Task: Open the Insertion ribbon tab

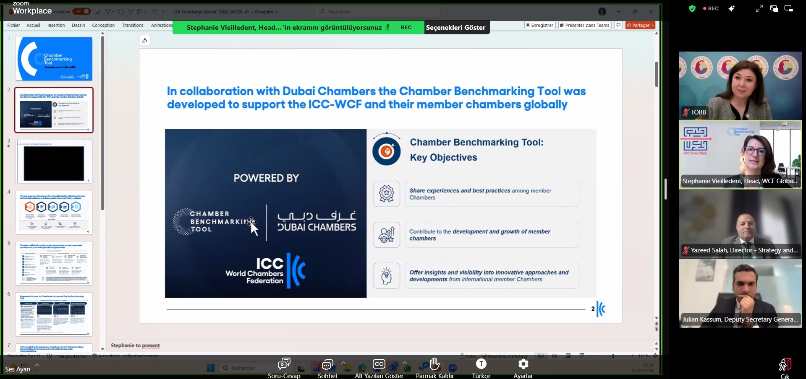Action: [x=56, y=25]
